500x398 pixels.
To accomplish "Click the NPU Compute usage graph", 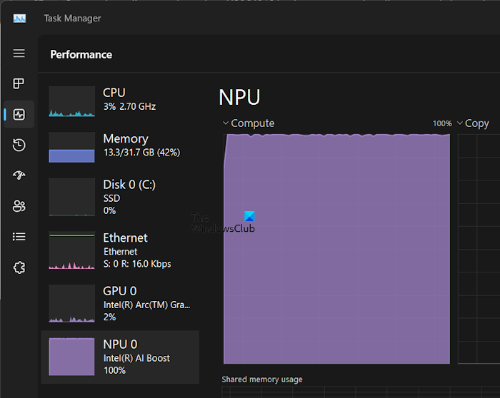I will [x=337, y=248].
